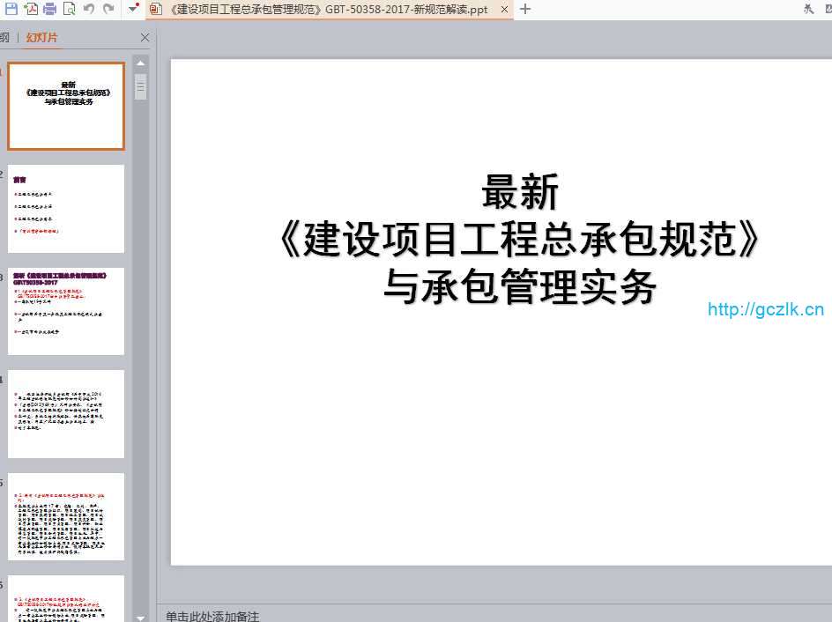Click scroll up arrow of thumbnail panel
832x622 pixels.
tap(140, 63)
